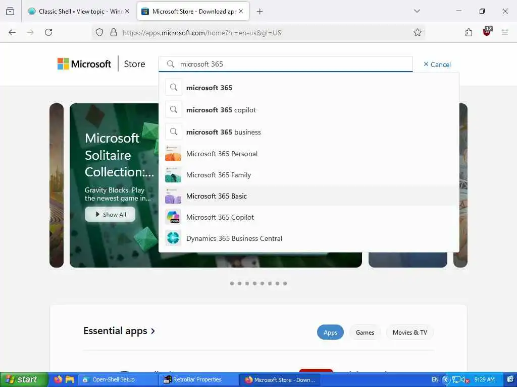
Task: Click the Microsoft logo
Action: pyautogui.click(x=84, y=64)
